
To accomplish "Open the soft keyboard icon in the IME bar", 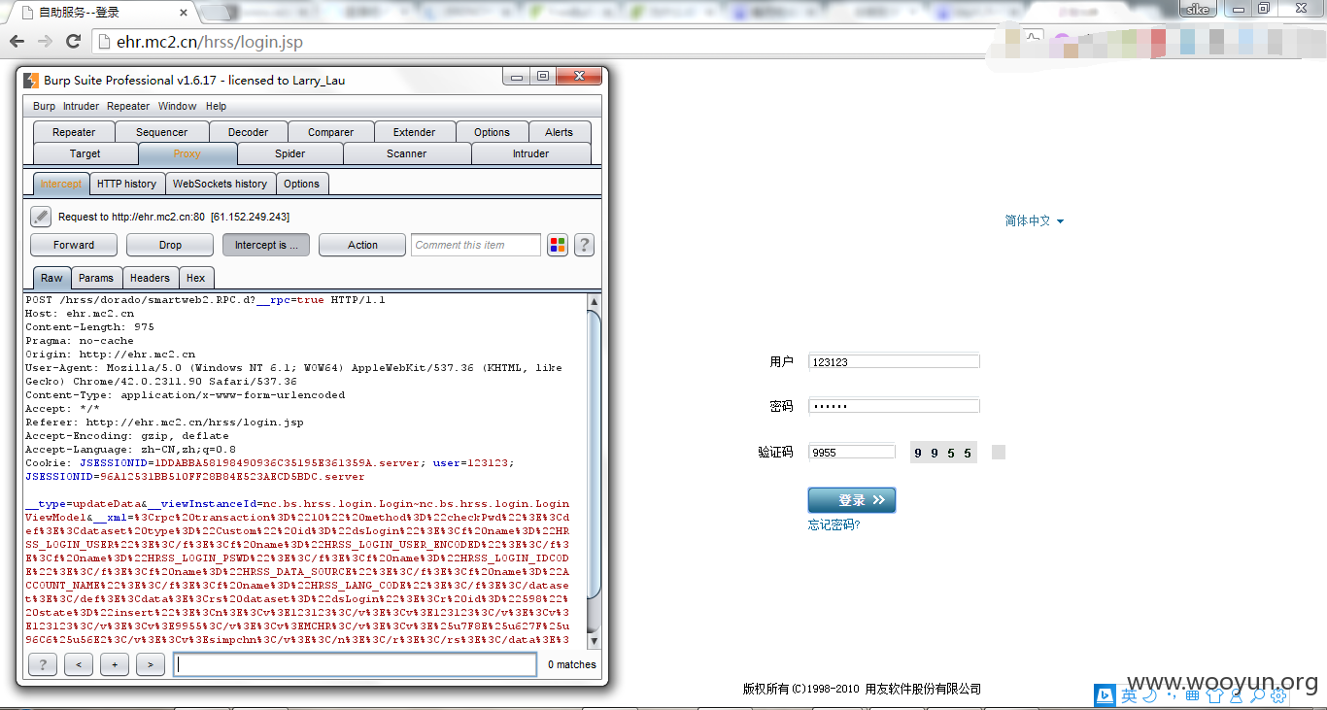I will 1193,695.
